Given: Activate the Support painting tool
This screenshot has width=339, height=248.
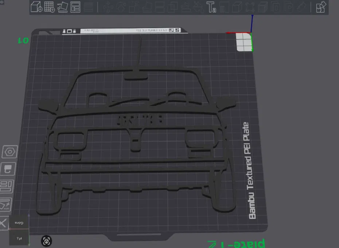Looking at the screenshot, I should pyautogui.click(x=186, y=7).
